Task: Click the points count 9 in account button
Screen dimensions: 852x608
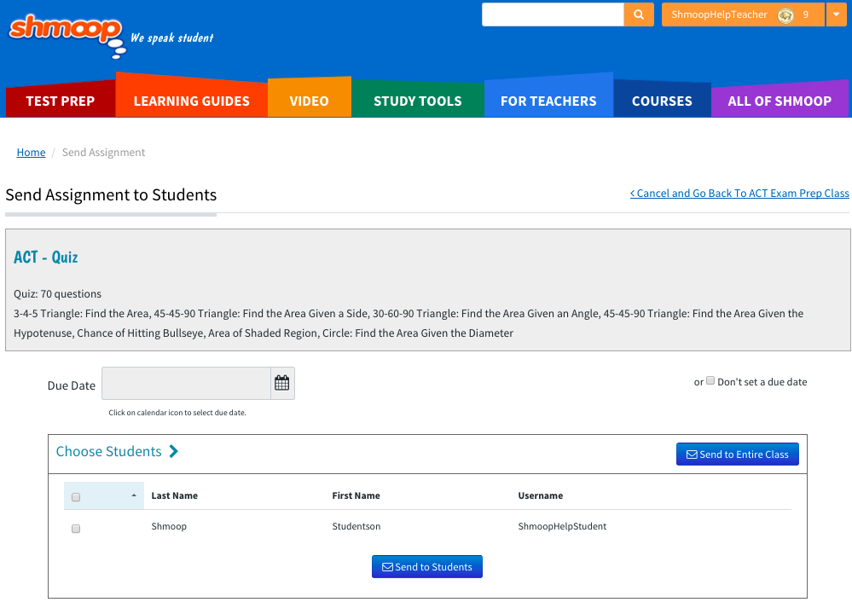Action: pyautogui.click(x=805, y=14)
